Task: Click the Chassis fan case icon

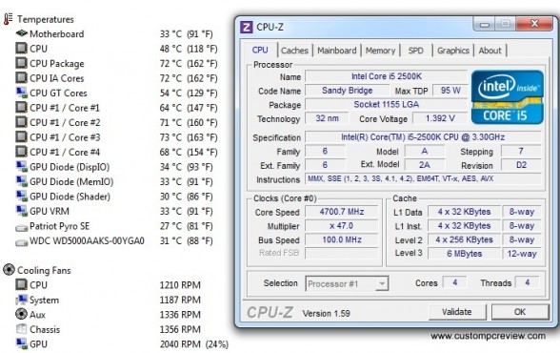Action: [21, 329]
